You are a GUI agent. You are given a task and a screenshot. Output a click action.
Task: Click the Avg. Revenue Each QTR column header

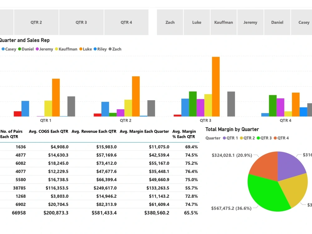point(94,131)
